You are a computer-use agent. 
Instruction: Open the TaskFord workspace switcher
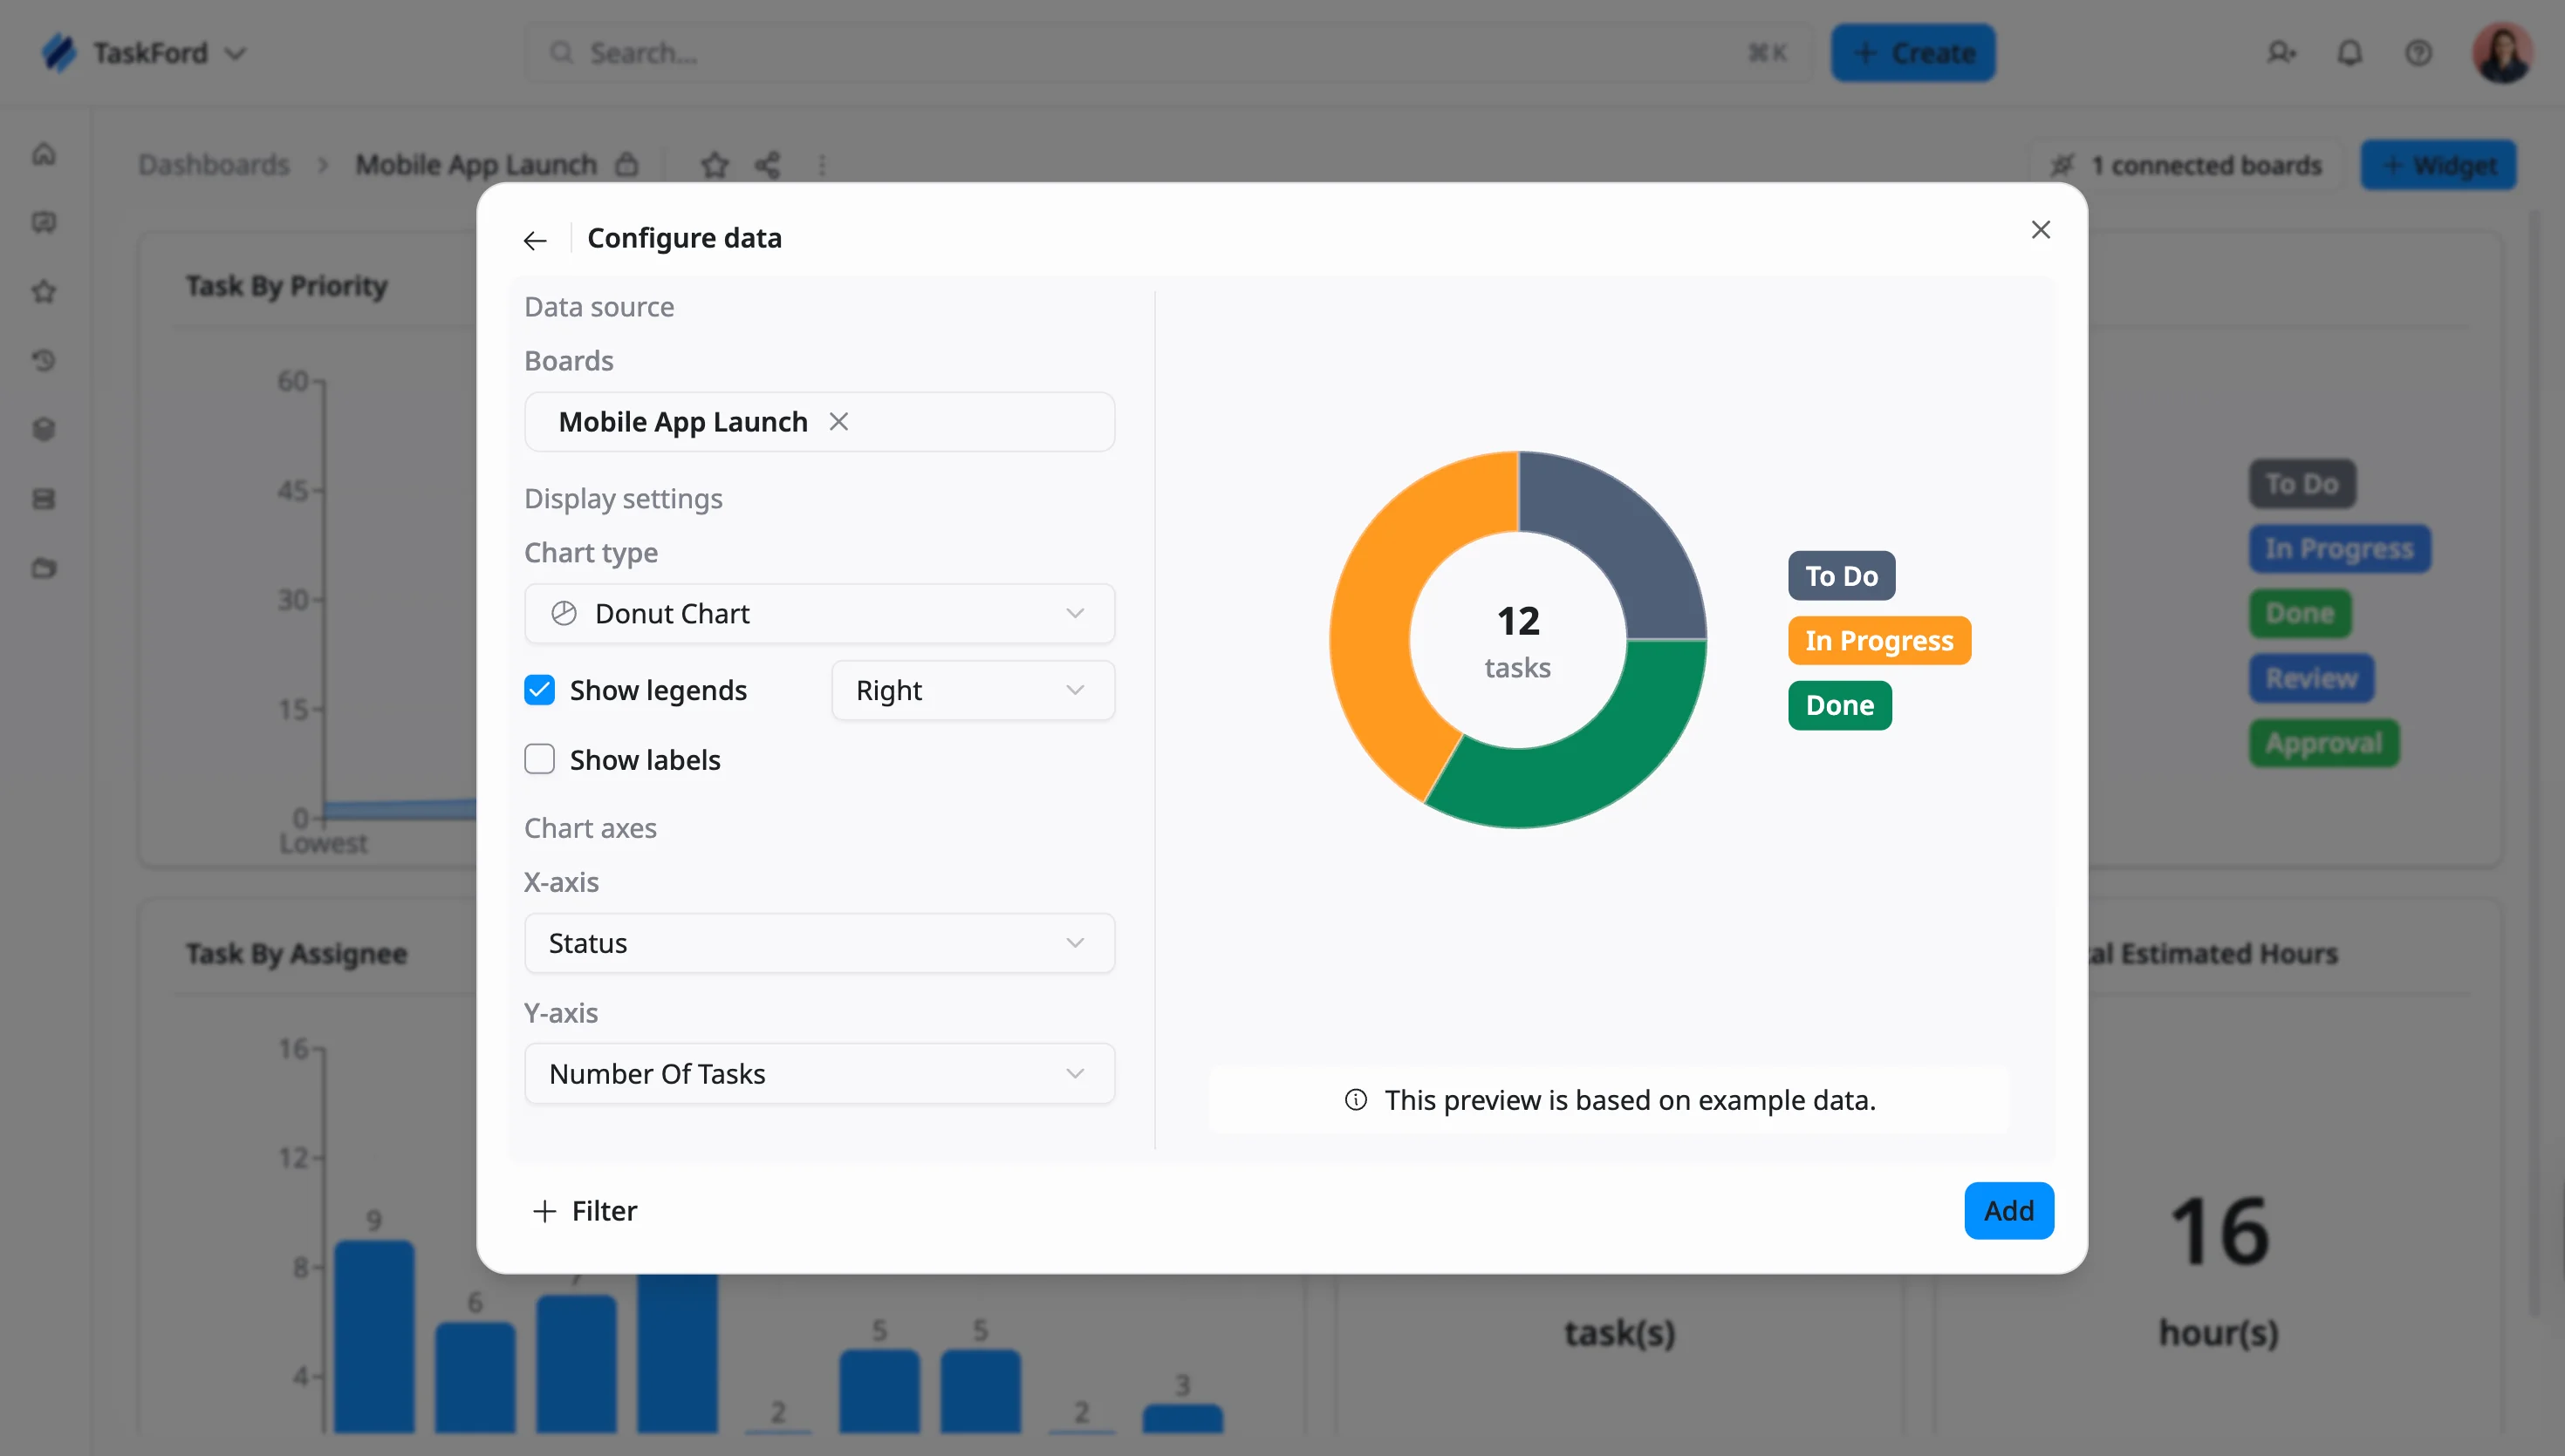234,53
